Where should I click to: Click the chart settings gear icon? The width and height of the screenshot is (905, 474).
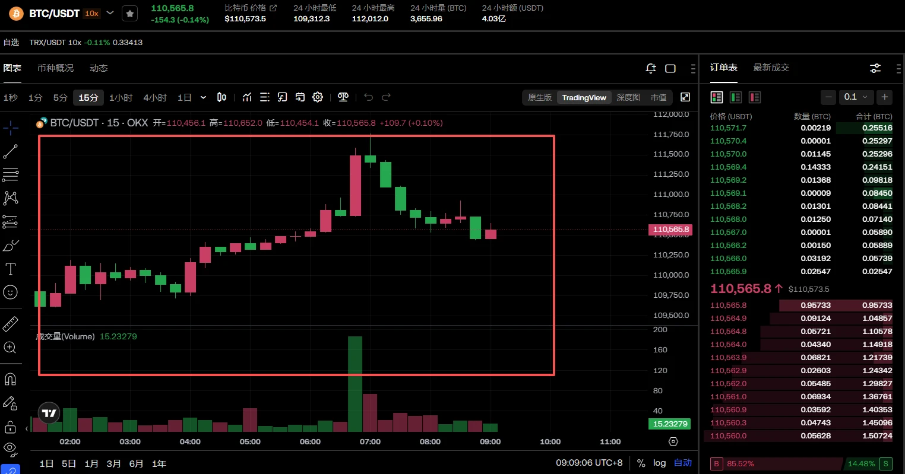[318, 97]
